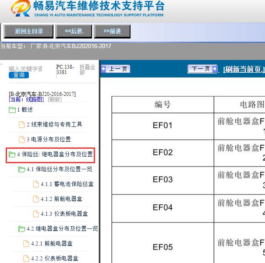Click page icon for 3 电源分布及位置
This screenshot has width=265, height=263.
point(22,140)
